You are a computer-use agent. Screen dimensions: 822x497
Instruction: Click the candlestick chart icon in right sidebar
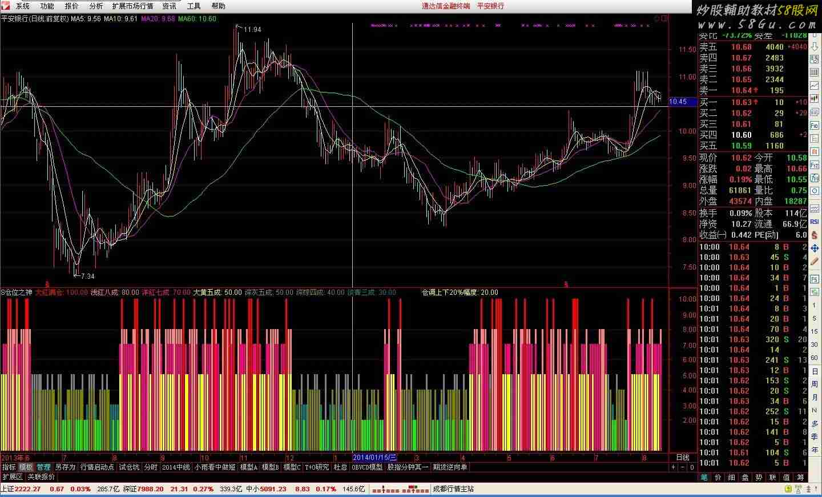[x=815, y=99]
